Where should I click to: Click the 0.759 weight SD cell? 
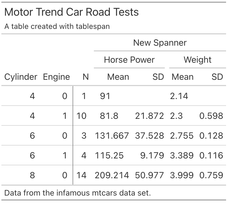(211, 175)
